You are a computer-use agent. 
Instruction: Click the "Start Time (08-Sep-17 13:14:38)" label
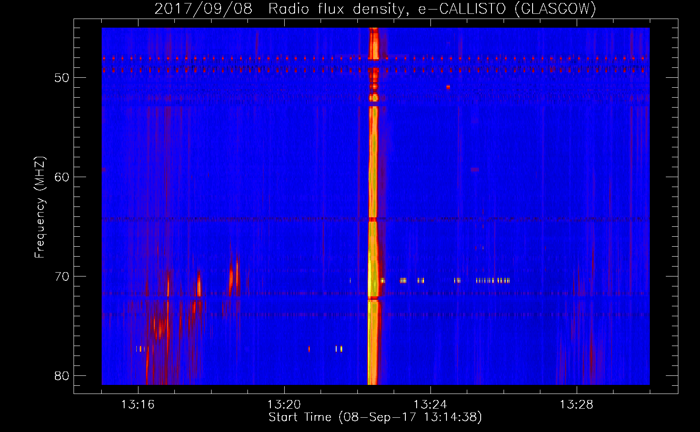tap(375, 417)
